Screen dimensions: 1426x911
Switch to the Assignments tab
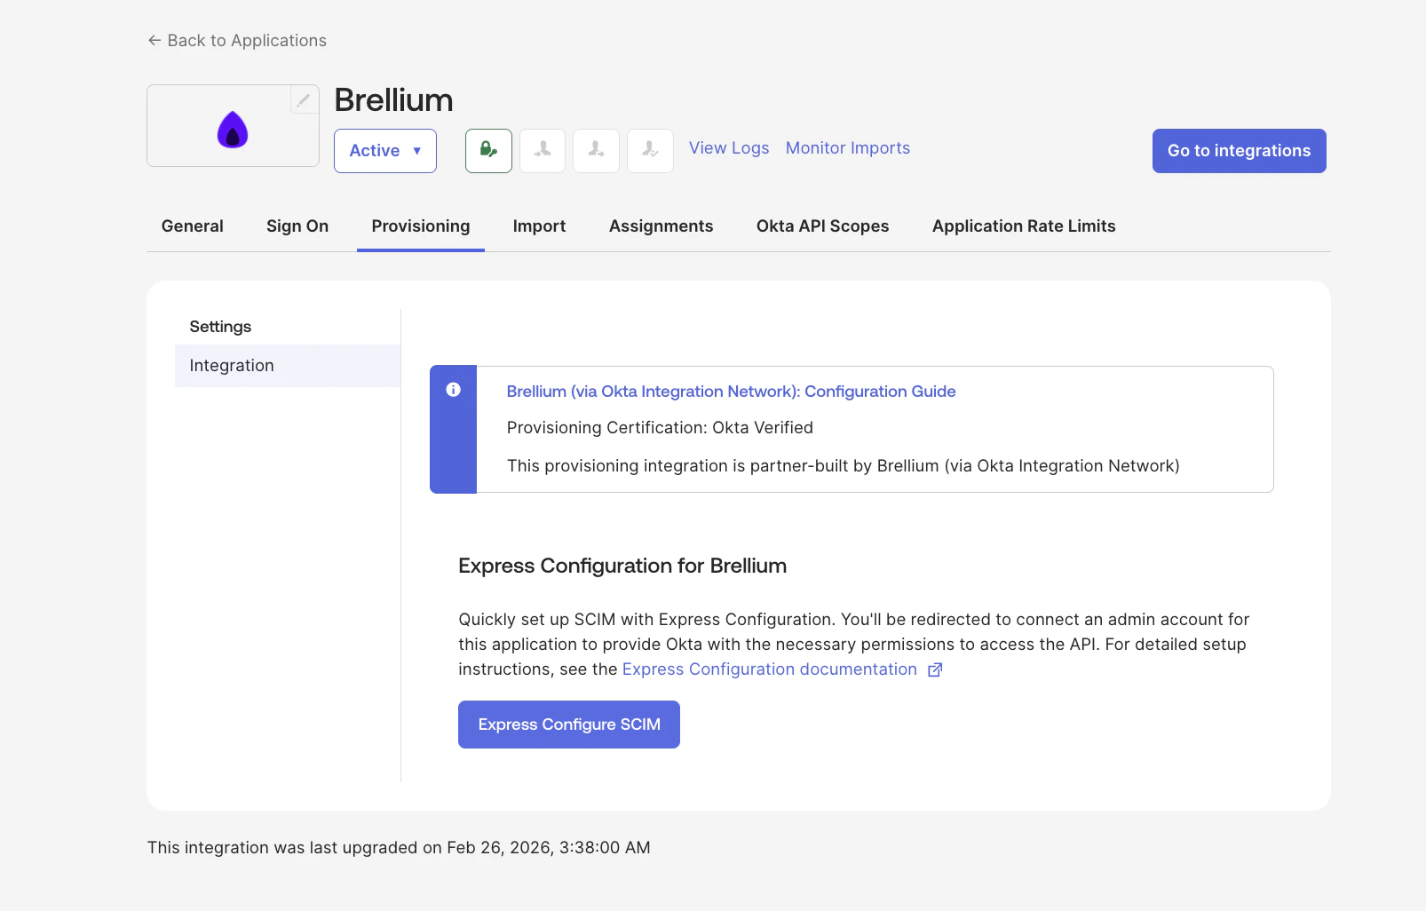pos(661,226)
